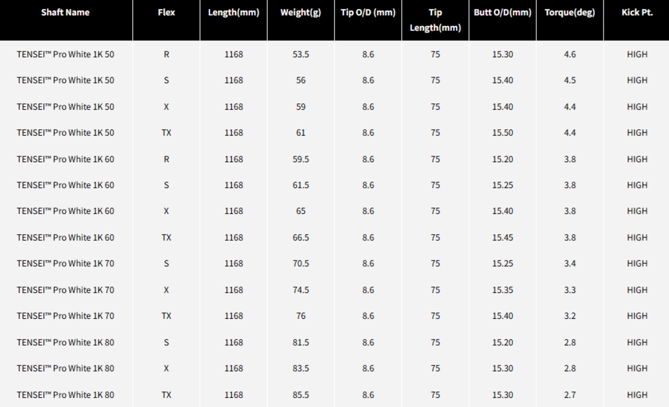Click the 15.35 butt O/D cell
669x407 pixels.
[x=502, y=290]
